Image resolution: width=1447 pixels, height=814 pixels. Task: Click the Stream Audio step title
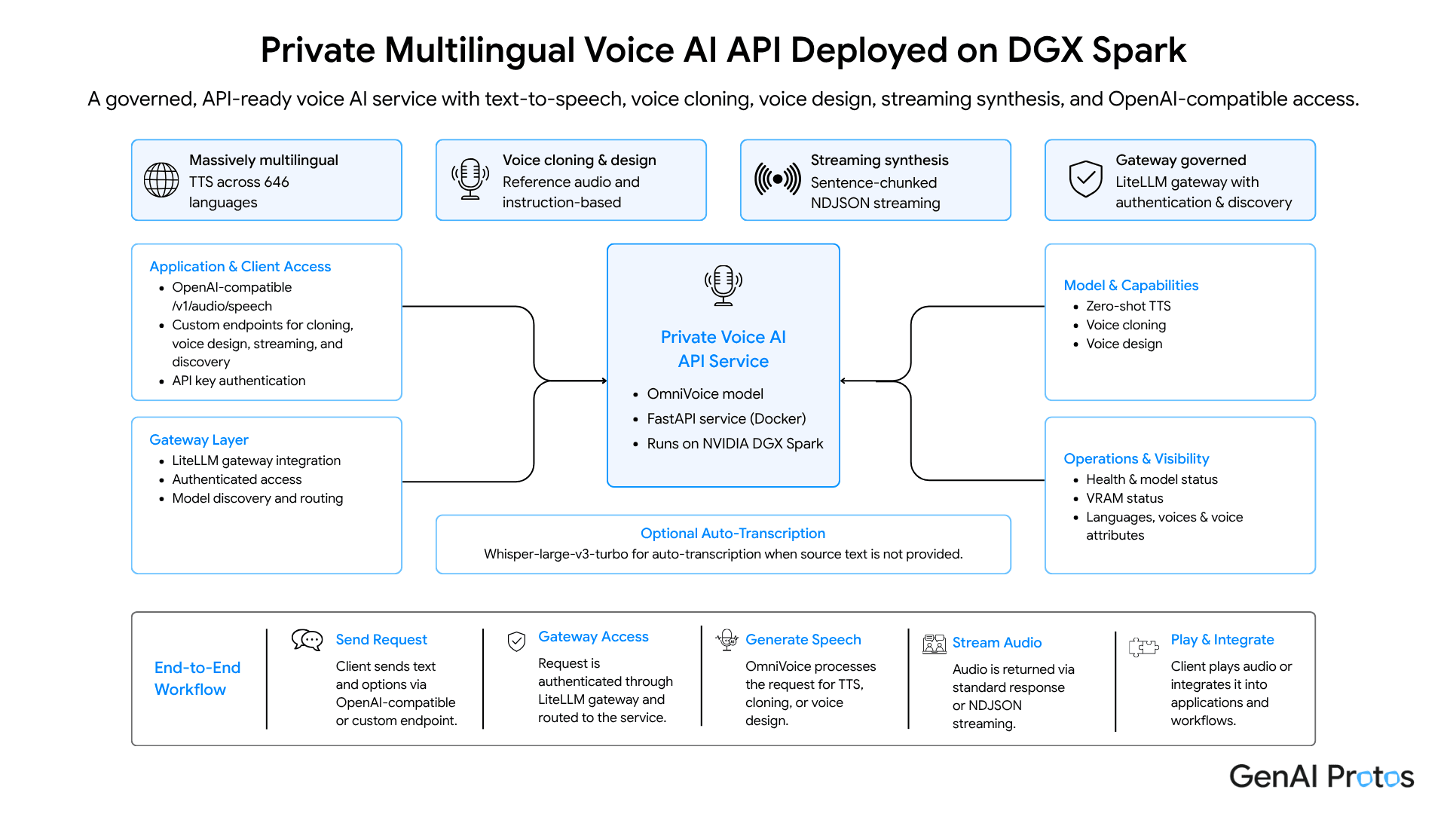tap(996, 643)
